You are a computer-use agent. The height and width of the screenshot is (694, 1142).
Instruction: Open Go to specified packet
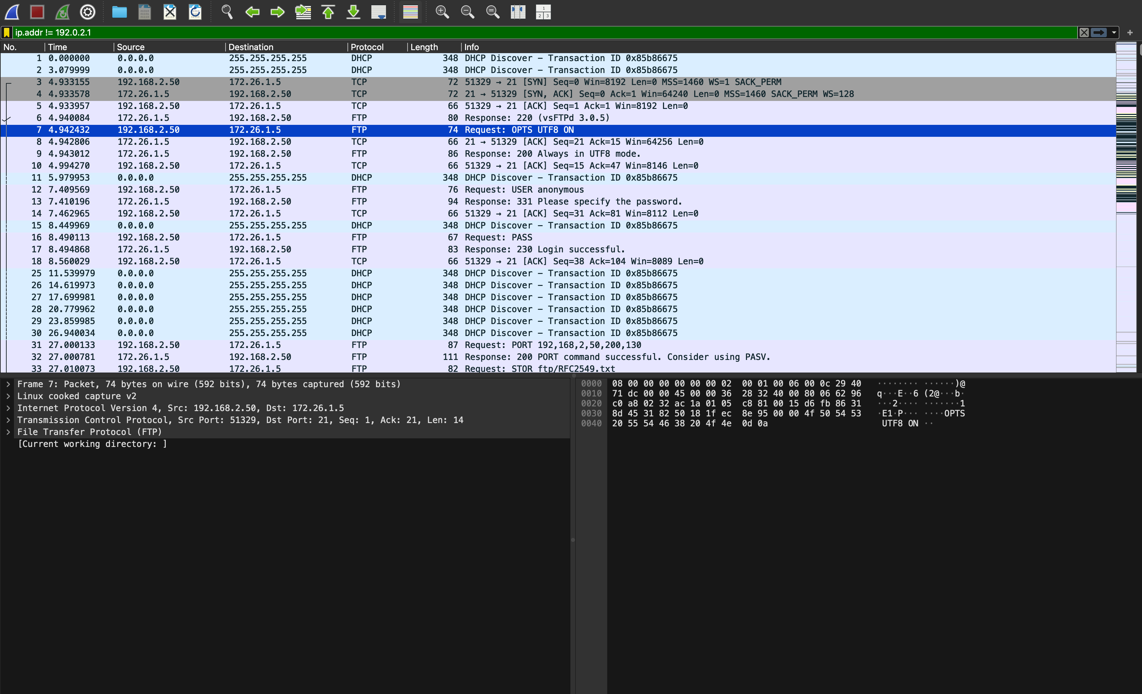pyautogui.click(x=303, y=12)
